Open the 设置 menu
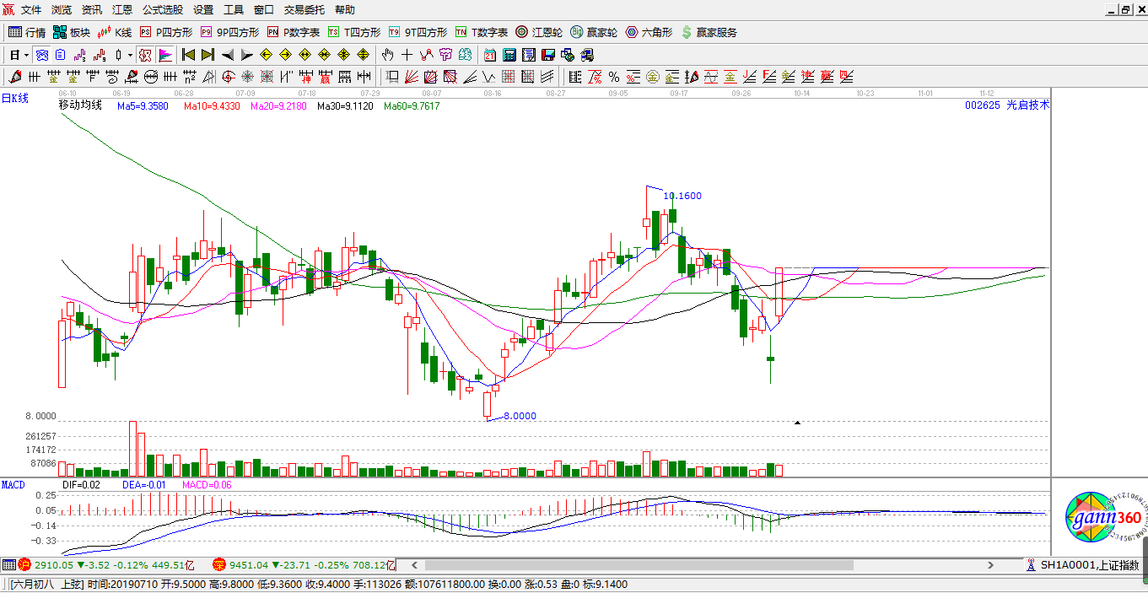 [x=203, y=10]
